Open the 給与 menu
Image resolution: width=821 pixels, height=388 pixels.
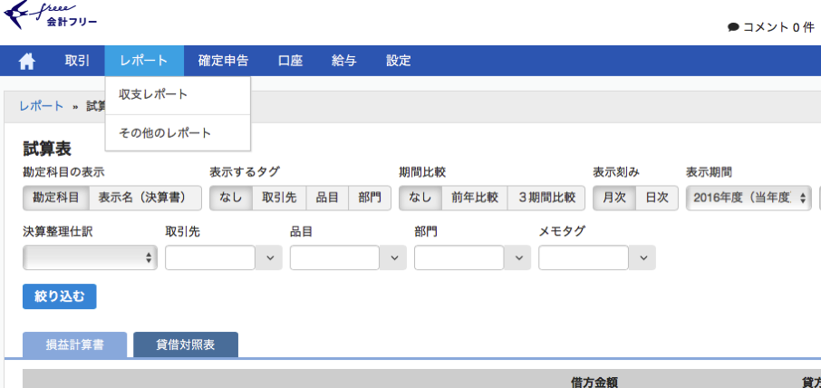(344, 61)
